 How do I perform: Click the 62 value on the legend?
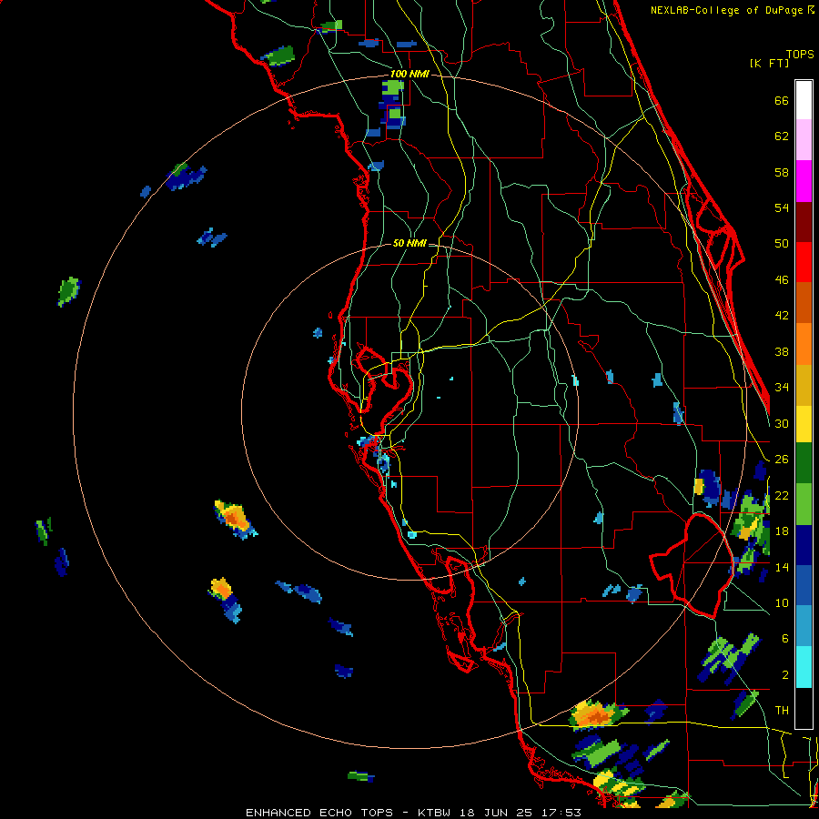(x=782, y=136)
